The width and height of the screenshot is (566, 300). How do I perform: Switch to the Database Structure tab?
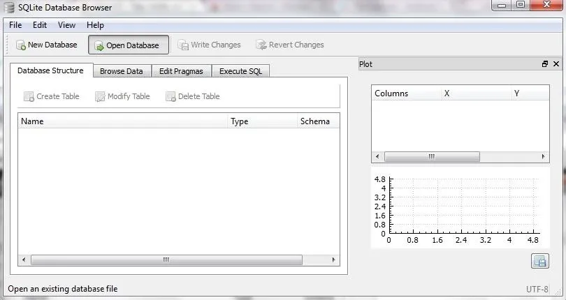(50, 70)
